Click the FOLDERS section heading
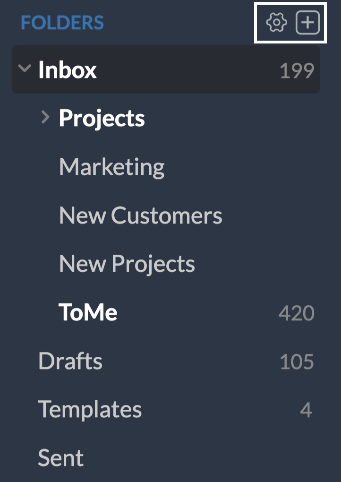The image size is (341, 482). (x=62, y=23)
